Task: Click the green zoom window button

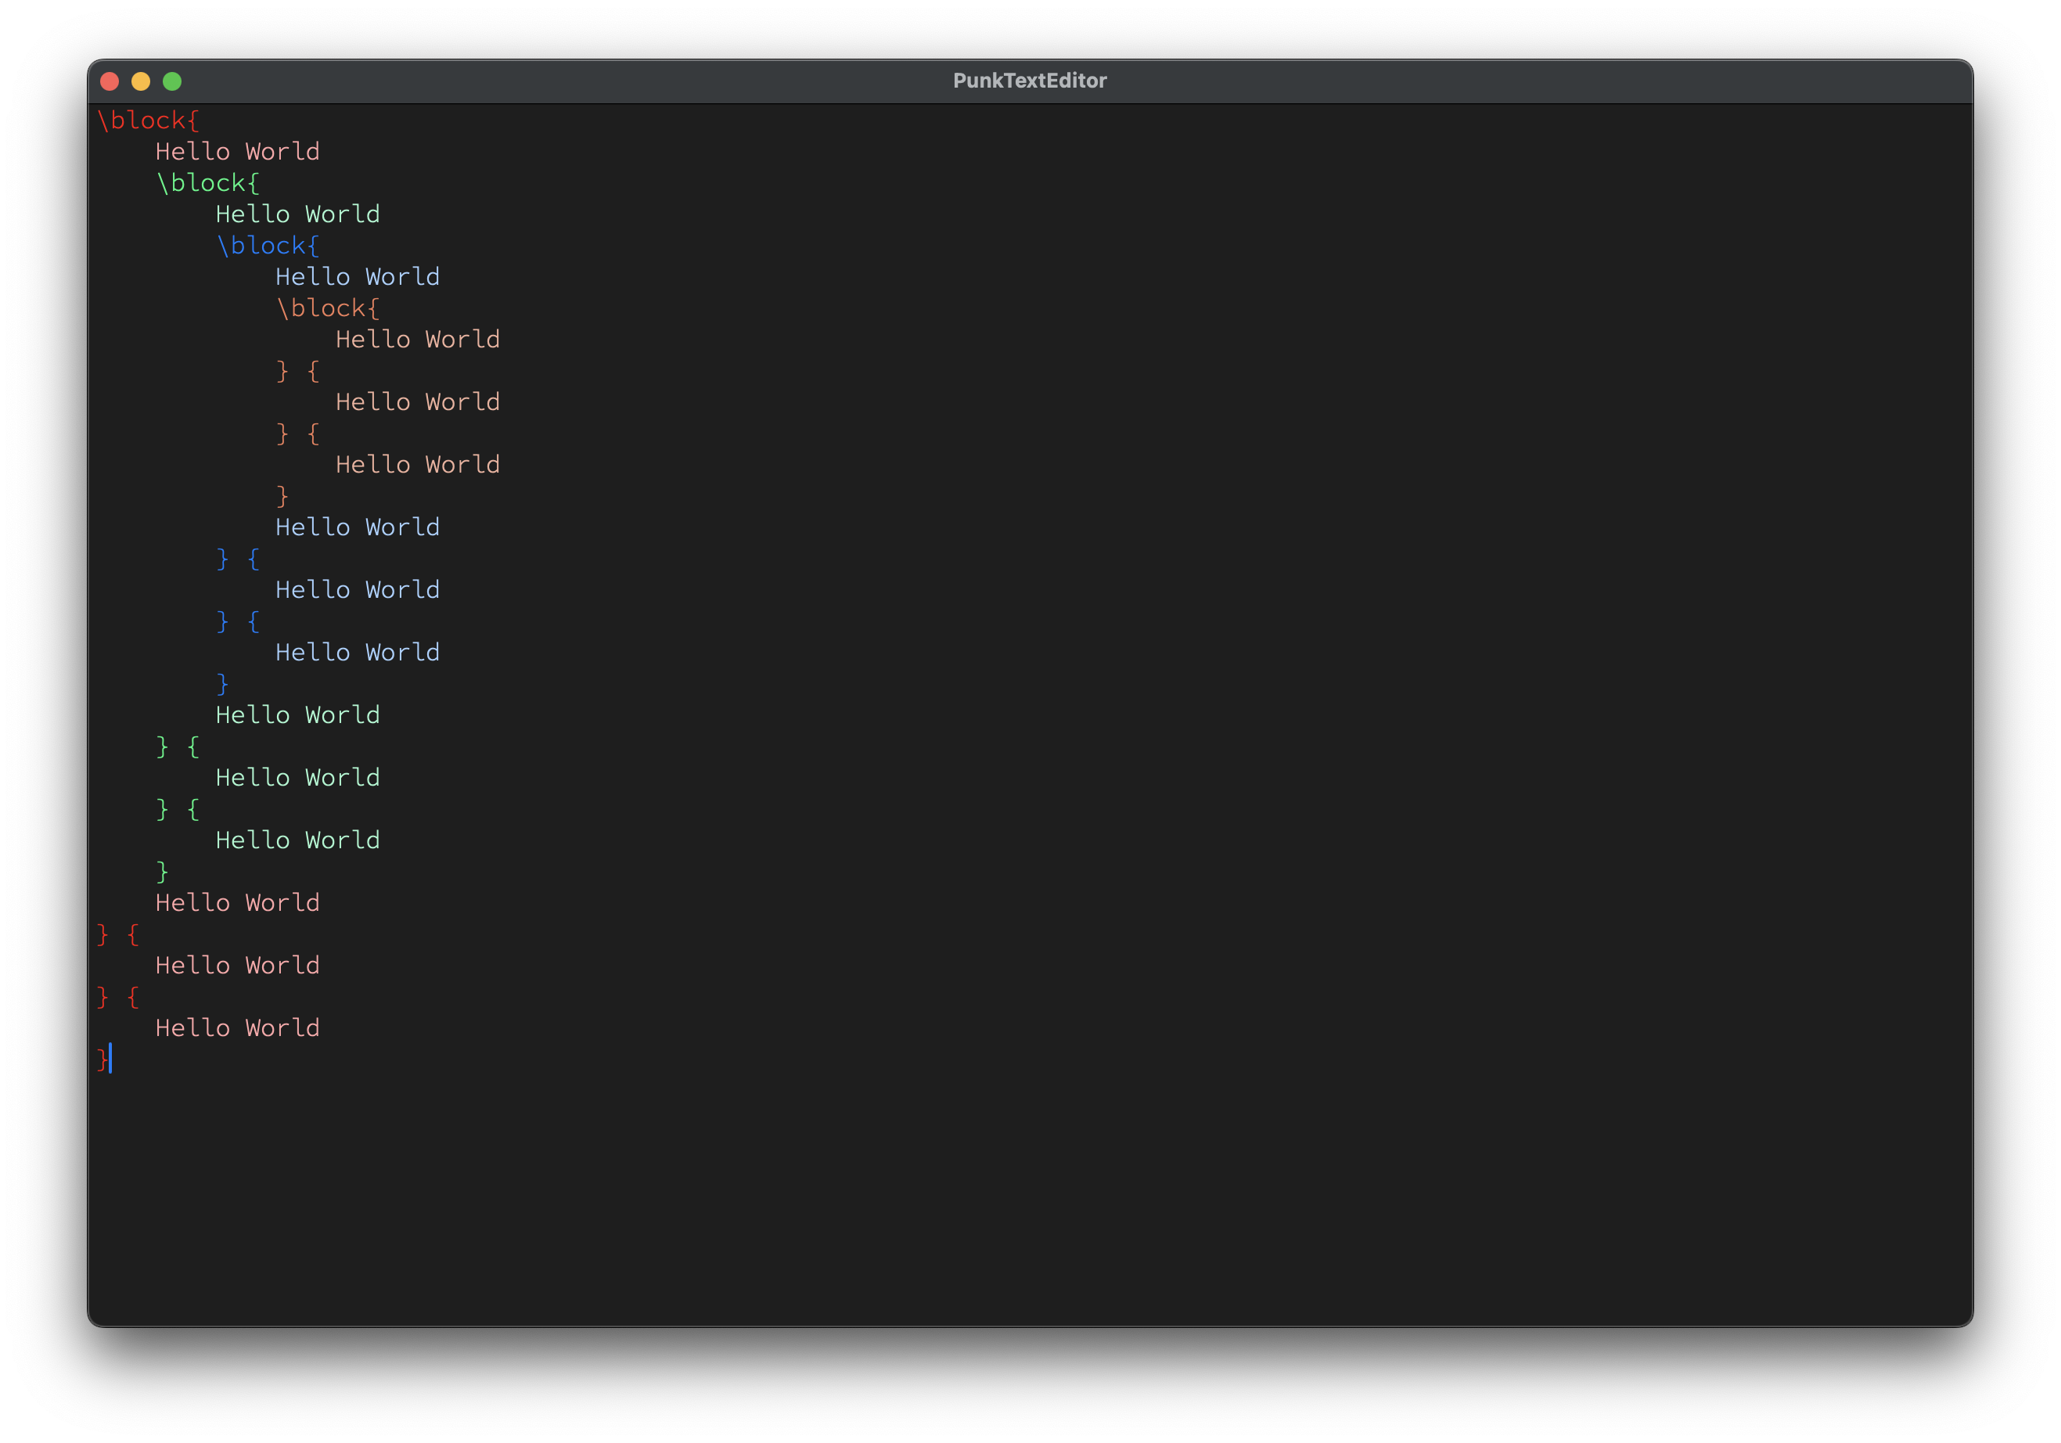Action: coord(172,81)
